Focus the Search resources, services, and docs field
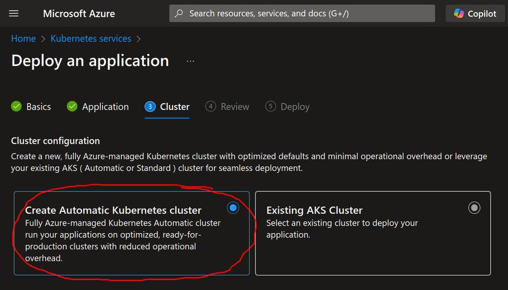This screenshot has height=290, width=508. pos(302,13)
